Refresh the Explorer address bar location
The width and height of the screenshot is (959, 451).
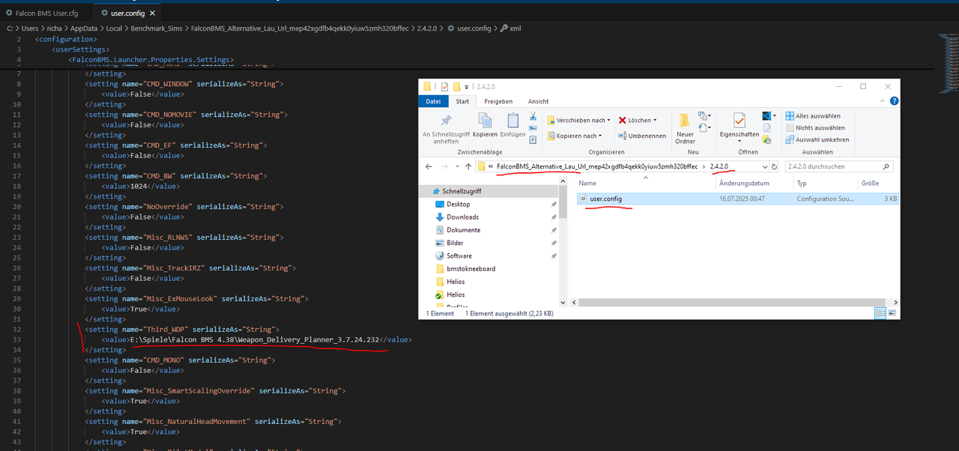coord(775,166)
